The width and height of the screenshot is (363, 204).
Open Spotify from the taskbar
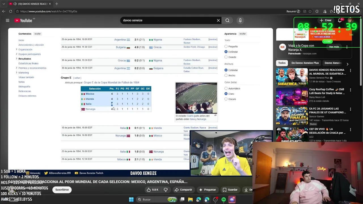point(224,199)
